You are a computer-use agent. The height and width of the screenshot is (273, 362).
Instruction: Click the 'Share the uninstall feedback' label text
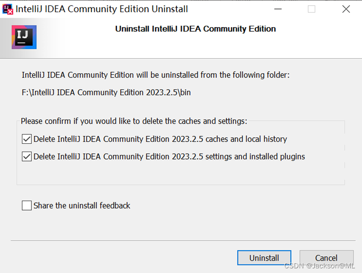tap(82, 205)
